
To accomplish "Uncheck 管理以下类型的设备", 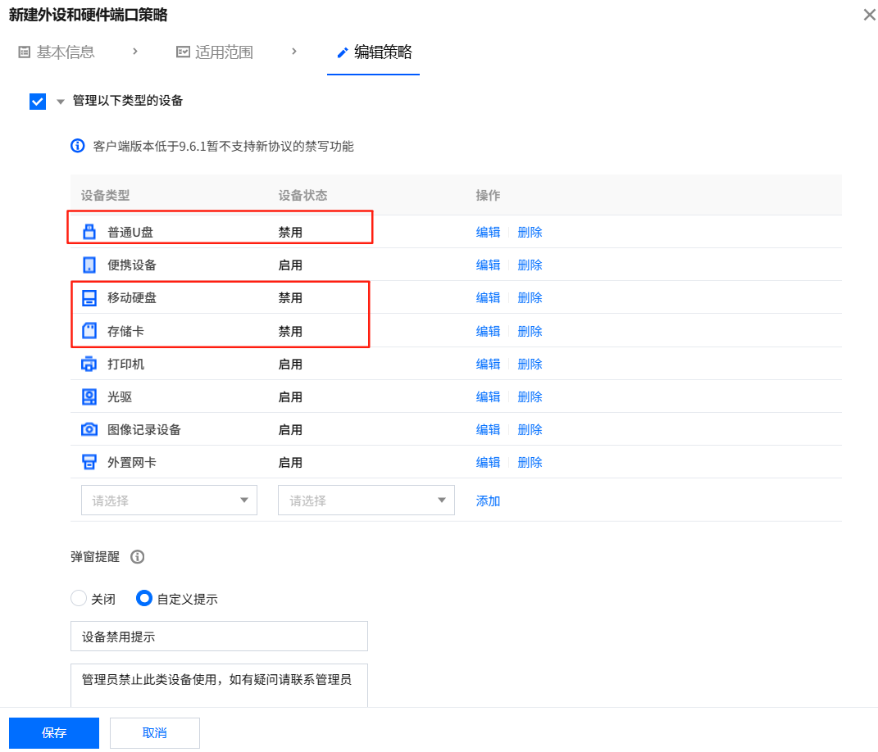I will 37,102.
